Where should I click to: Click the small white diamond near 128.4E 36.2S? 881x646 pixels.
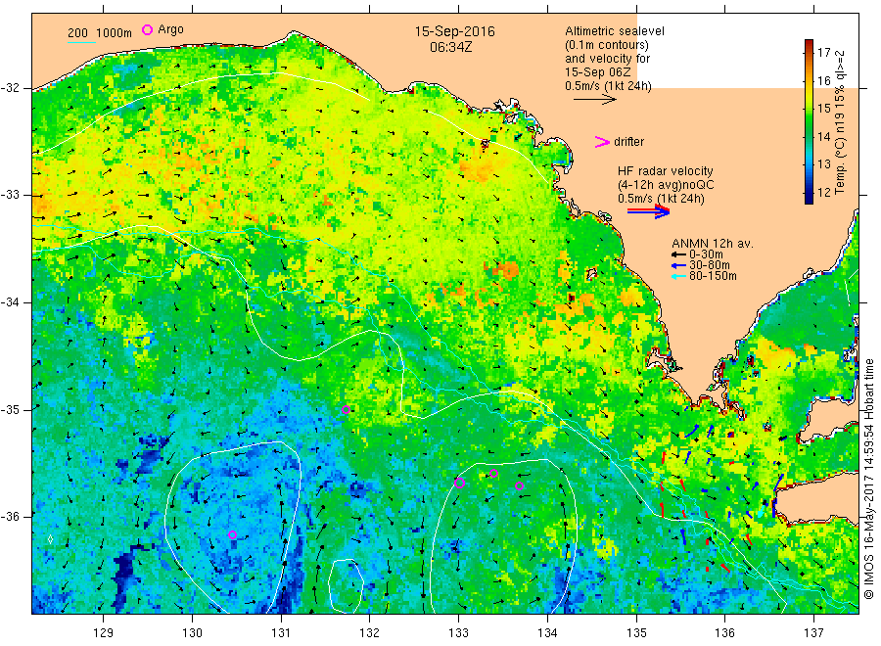(x=51, y=539)
